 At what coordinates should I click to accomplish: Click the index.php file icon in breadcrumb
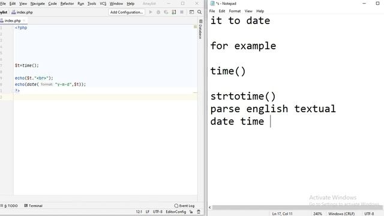tap(13, 12)
